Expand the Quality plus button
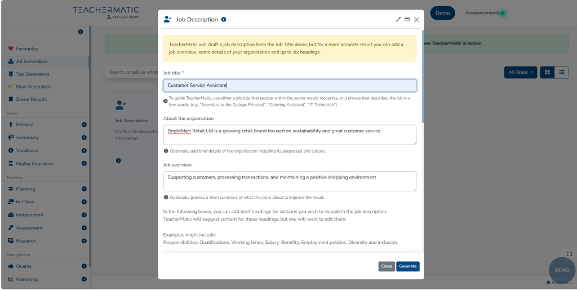 pos(84,266)
